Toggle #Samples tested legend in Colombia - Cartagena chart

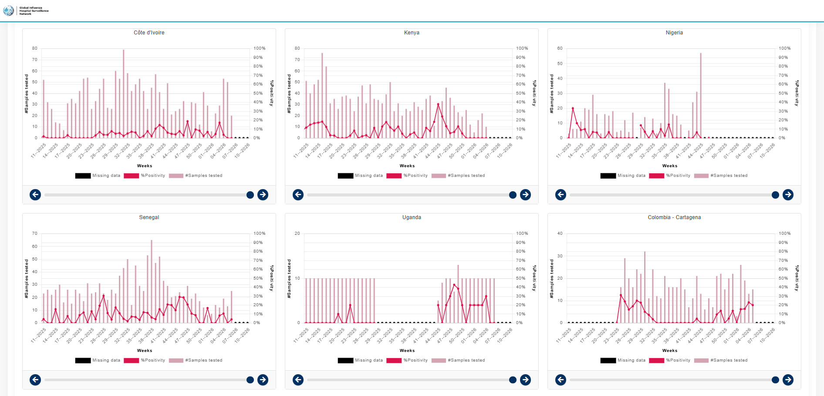[x=721, y=360]
